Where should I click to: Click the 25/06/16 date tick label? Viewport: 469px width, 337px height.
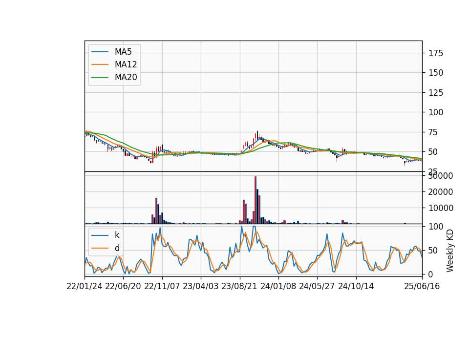click(x=422, y=286)
